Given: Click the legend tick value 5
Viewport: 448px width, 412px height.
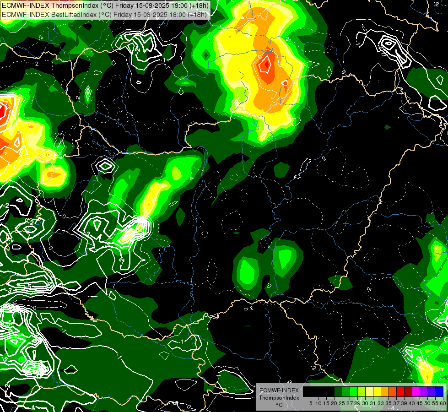Looking at the screenshot, I should pos(311,403).
